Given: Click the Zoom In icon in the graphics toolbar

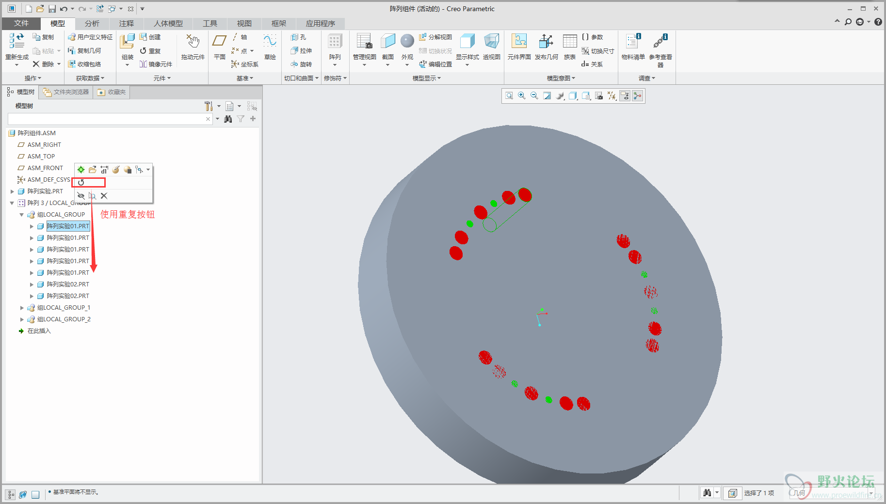Looking at the screenshot, I should 522,96.
